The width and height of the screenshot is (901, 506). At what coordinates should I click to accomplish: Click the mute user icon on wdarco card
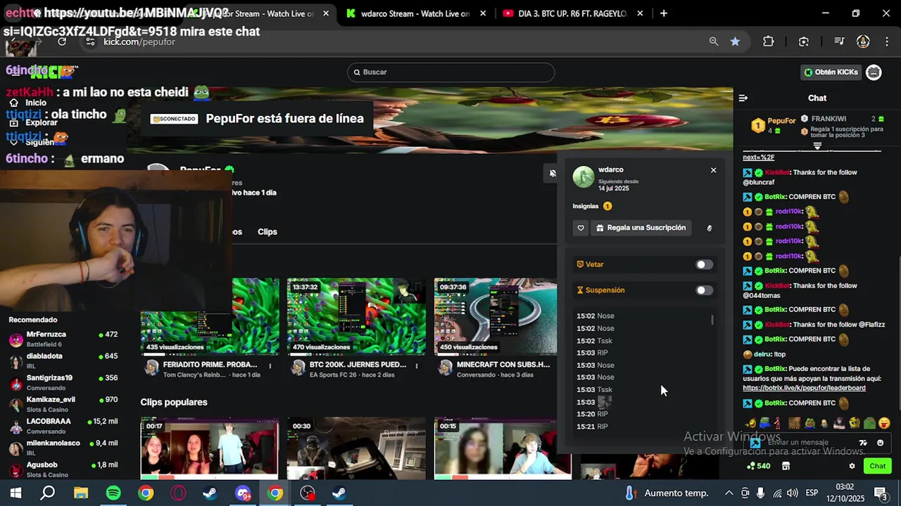[x=709, y=228]
